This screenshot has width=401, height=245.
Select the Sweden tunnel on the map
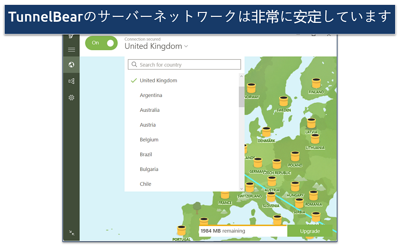click(284, 101)
